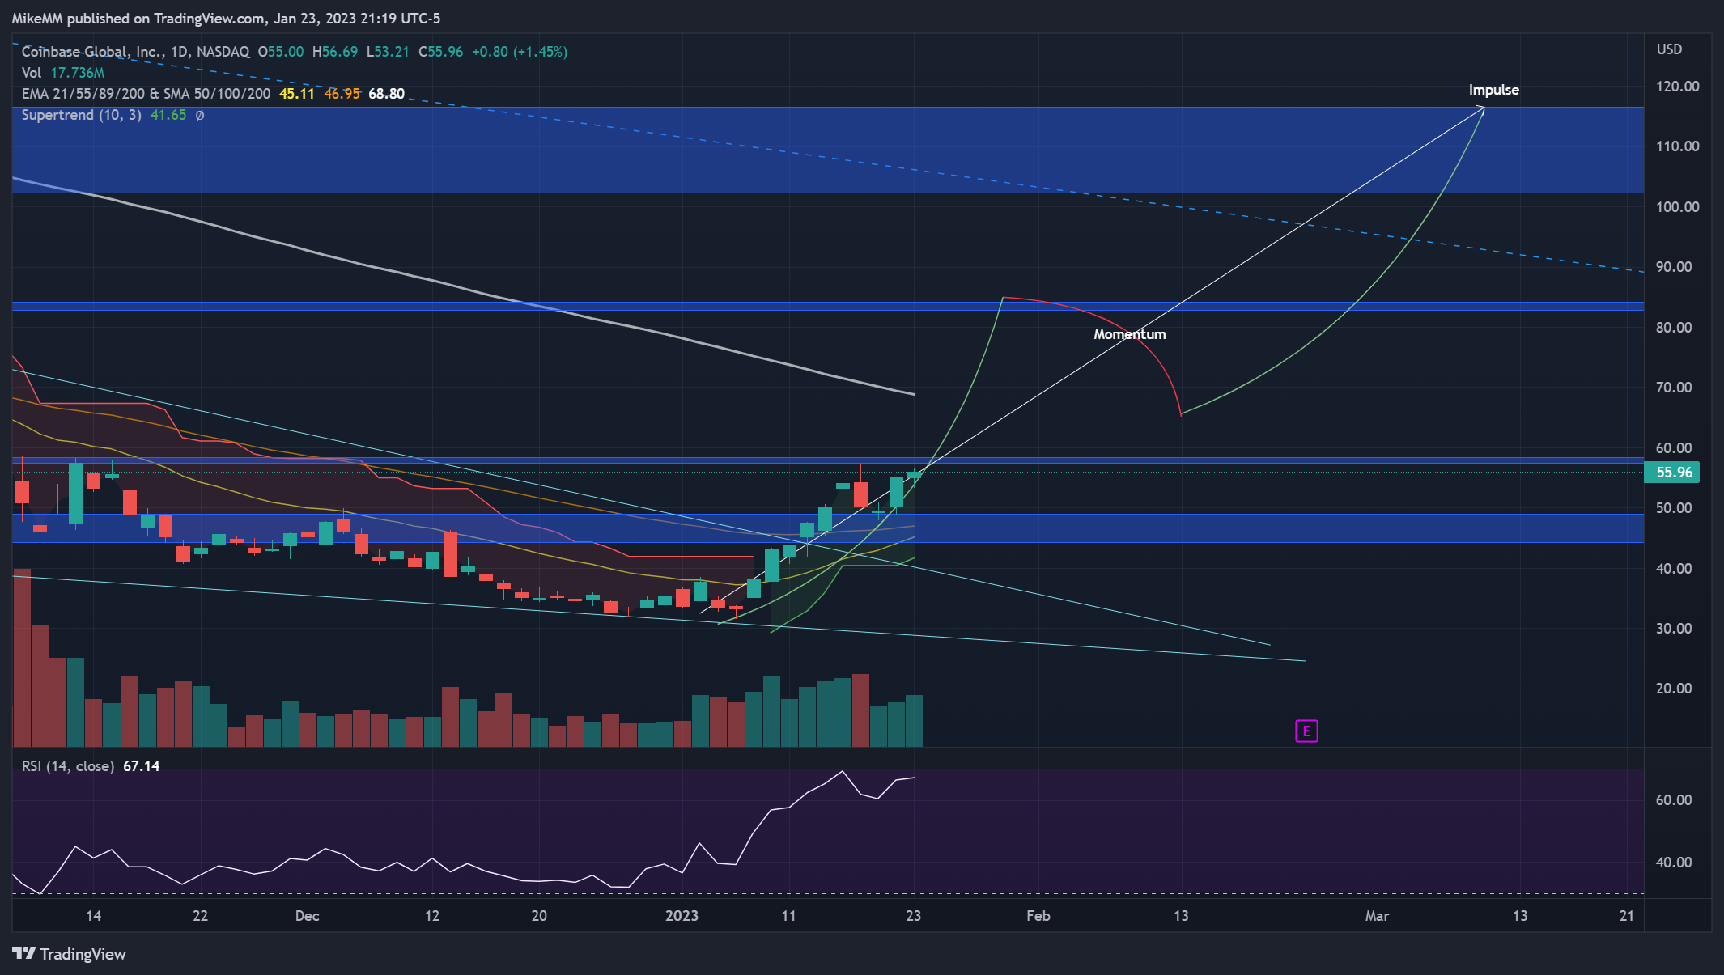This screenshot has height=975, width=1724.
Task: Click the '2023' label on time axis
Action: (x=682, y=916)
